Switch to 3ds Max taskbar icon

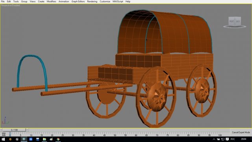click(24, 139)
